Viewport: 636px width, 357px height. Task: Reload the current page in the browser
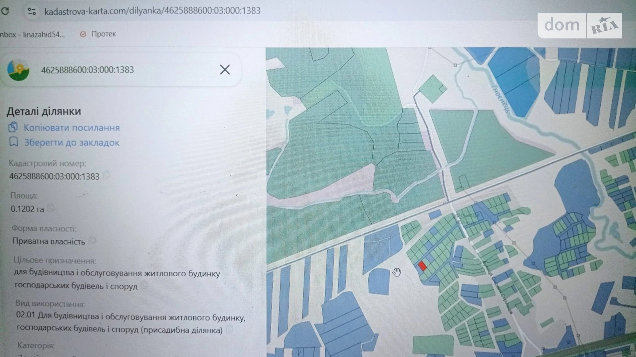pos(6,11)
